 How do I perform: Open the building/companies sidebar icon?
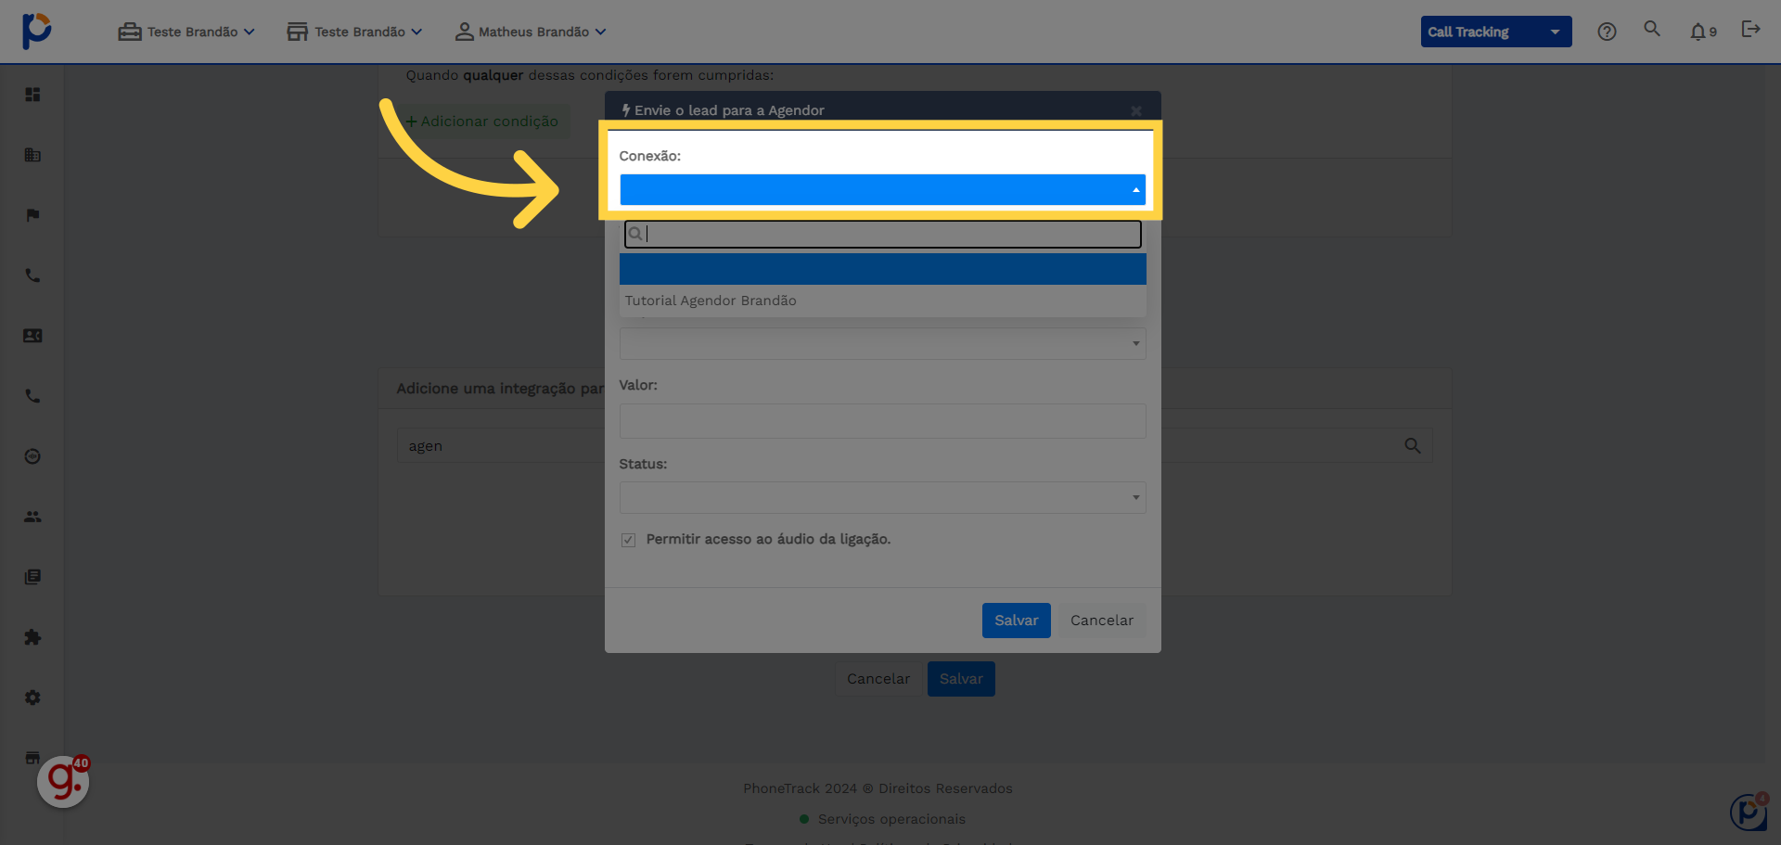[32, 155]
